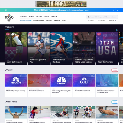Play Men's Golf Round 1 featured card
The image size is (123, 123).
coord(21,34)
